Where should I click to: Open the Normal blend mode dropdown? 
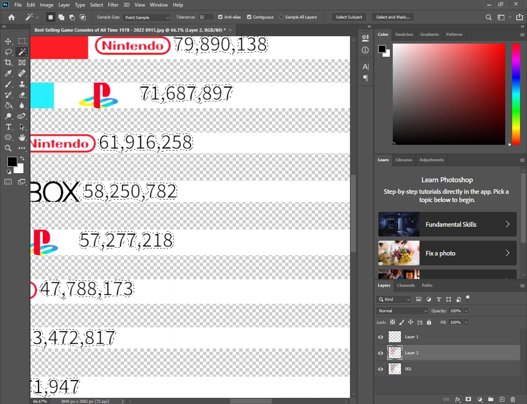pos(402,311)
